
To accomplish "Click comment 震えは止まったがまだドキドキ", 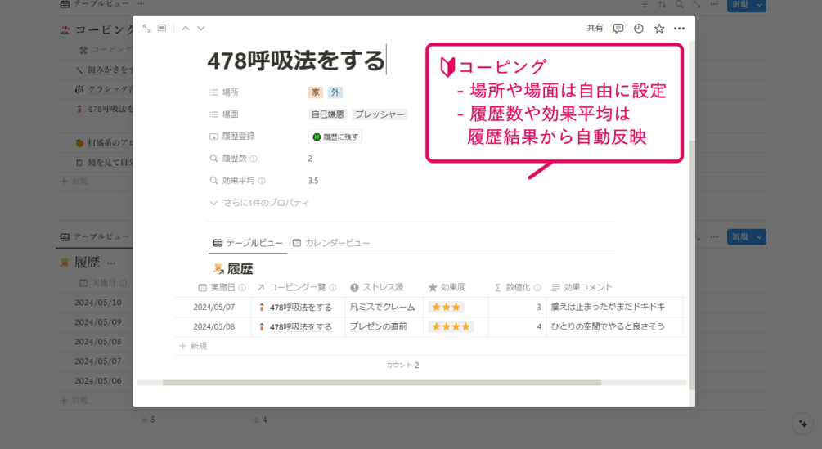I will tap(608, 307).
